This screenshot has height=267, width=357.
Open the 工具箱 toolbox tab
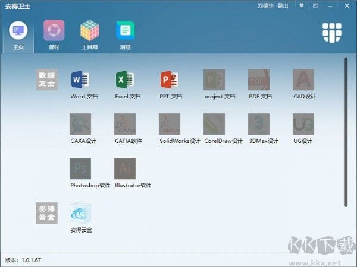point(89,33)
